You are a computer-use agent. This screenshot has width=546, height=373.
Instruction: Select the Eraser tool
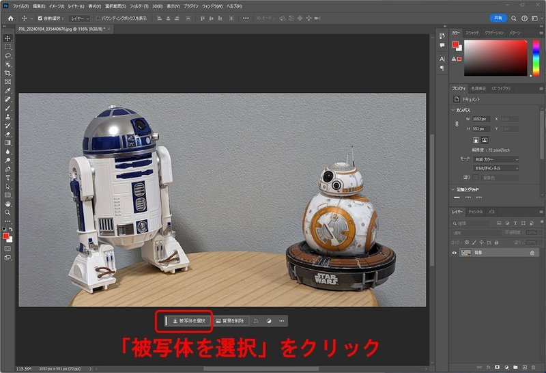(8, 134)
